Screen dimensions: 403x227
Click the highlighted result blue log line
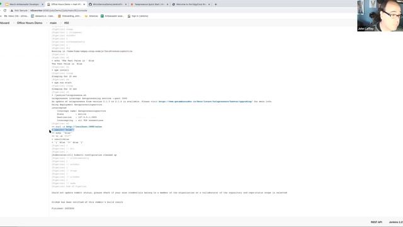(63, 130)
